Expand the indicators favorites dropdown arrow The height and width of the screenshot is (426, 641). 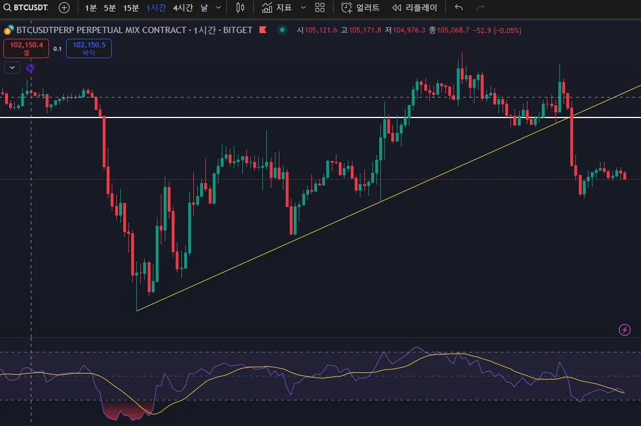303,8
